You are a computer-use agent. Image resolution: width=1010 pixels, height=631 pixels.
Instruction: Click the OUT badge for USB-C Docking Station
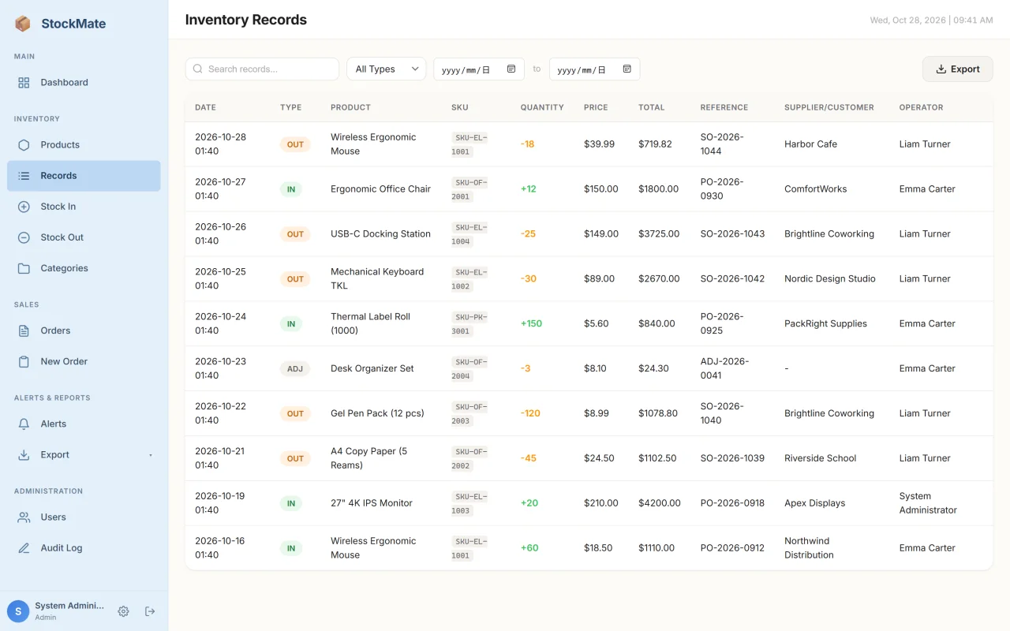[295, 234]
